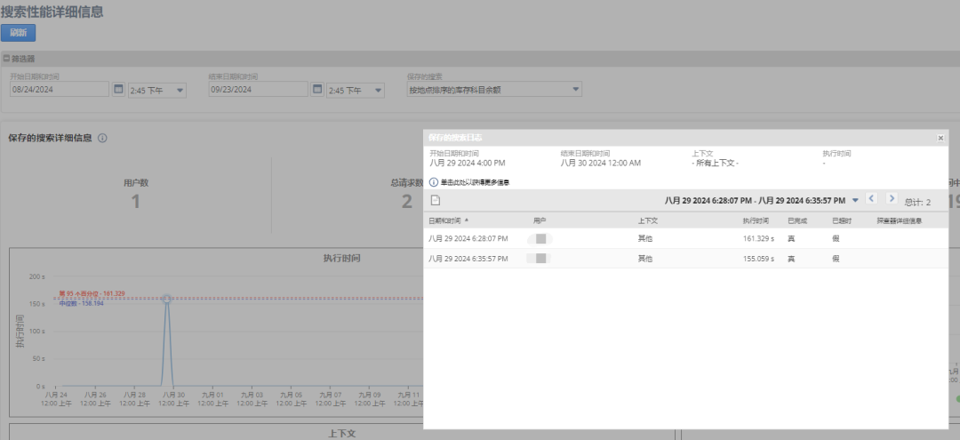Click the chart peak data point marker
The width and height of the screenshot is (960, 440).
(166, 299)
